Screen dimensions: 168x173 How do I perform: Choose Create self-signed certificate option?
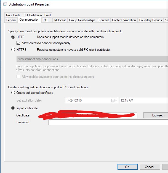pyautogui.click(x=13, y=93)
